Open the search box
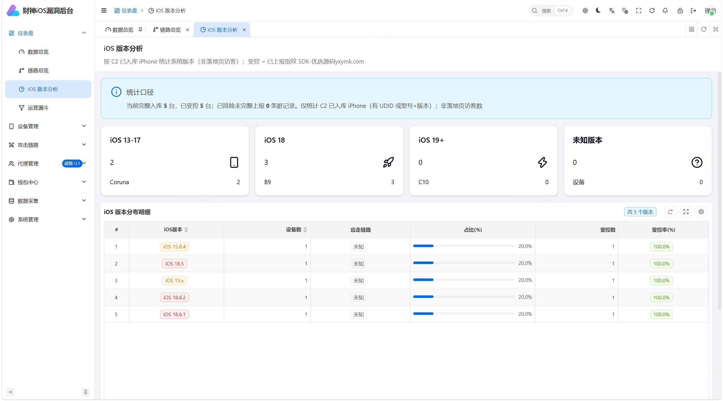The width and height of the screenshot is (723, 401). click(550, 10)
